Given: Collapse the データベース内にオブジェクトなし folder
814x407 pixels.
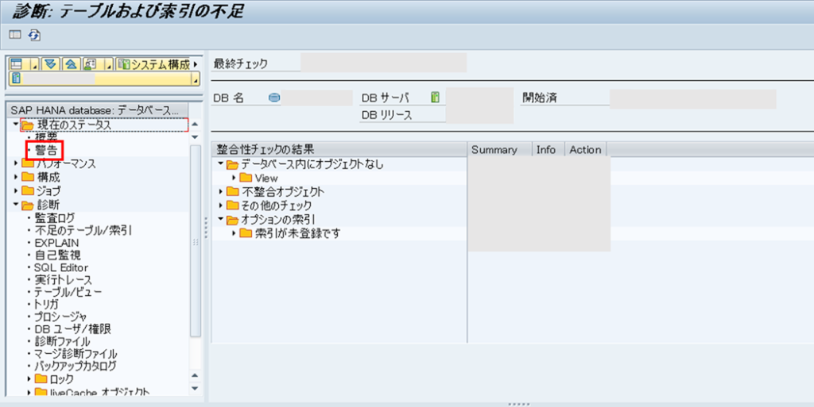Looking at the screenshot, I should (221, 163).
